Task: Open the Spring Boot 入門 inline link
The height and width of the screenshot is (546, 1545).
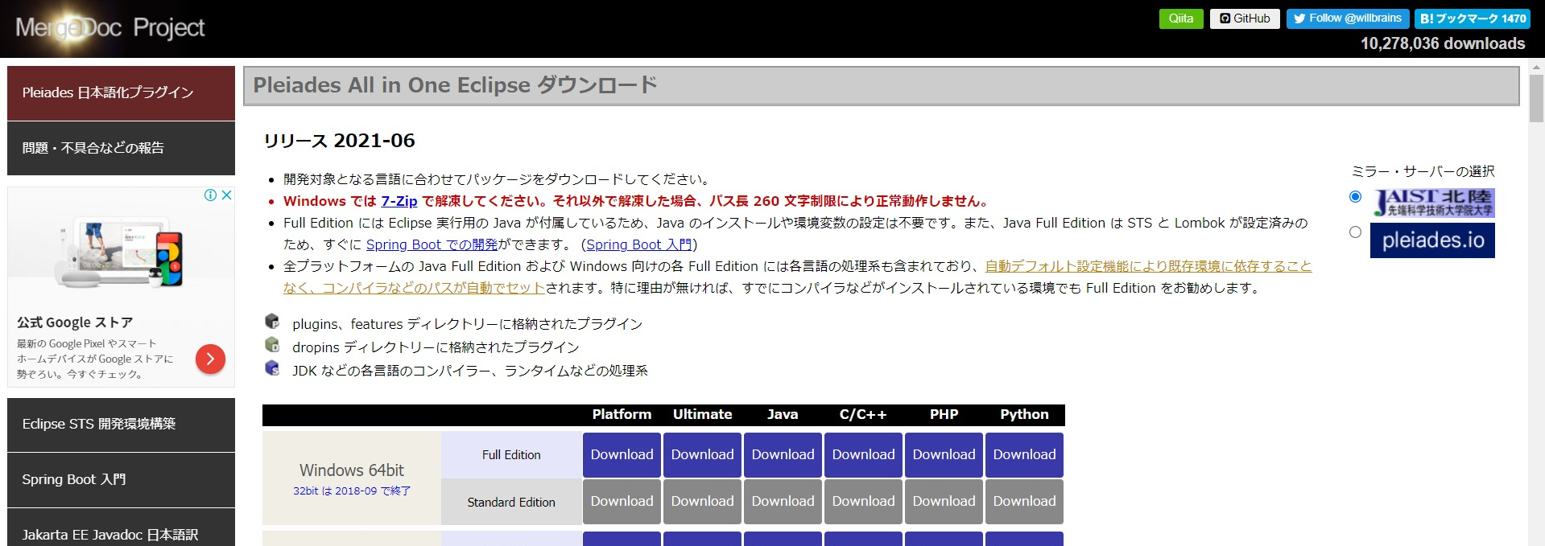Action: coord(639,244)
